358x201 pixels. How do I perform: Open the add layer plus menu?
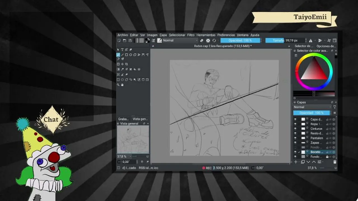[x=296, y=162]
